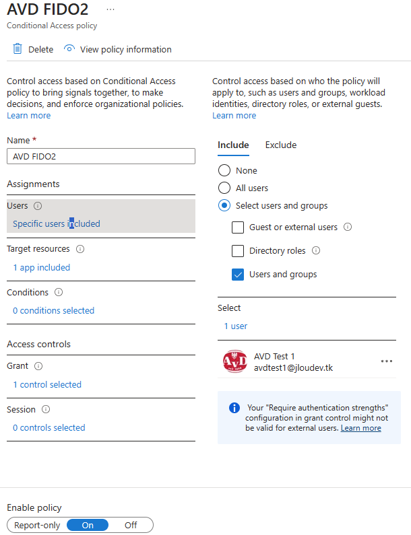This screenshot has height=535, width=411.
Task: Open the ellipsis menu beside AVD FIDO2 title
Action: pyautogui.click(x=110, y=9)
